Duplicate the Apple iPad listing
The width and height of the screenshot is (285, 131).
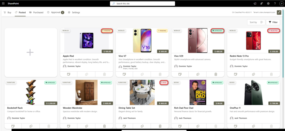click(87, 74)
